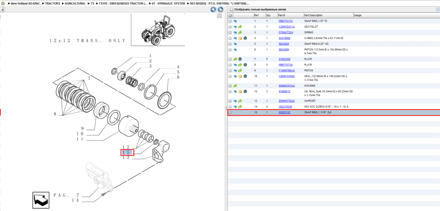Select callout number 6 in the diagram
Viewport: 440px width, 211px height.
tap(178, 77)
